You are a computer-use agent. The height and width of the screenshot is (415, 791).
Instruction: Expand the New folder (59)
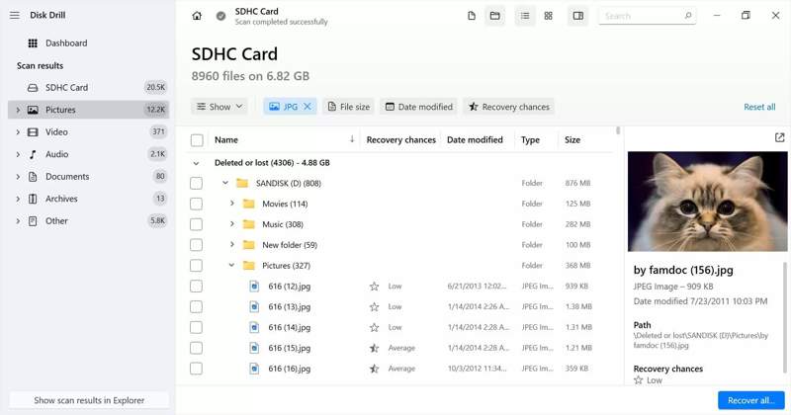click(232, 245)
